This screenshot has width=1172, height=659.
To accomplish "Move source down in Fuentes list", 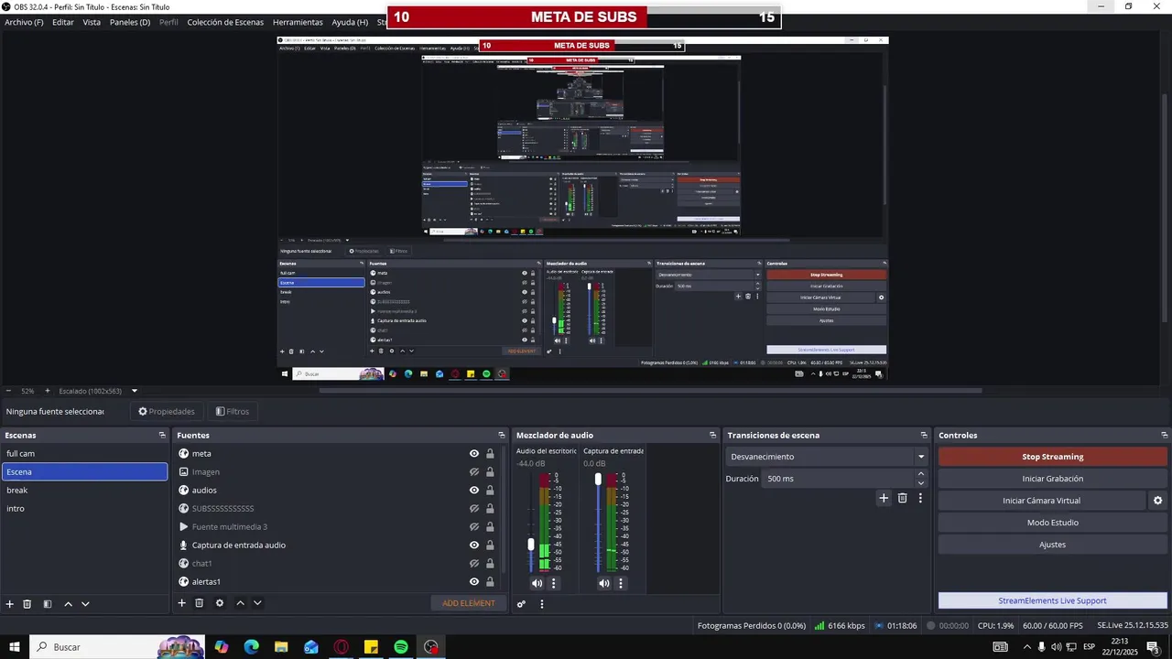I will click(x=257, y=603).
